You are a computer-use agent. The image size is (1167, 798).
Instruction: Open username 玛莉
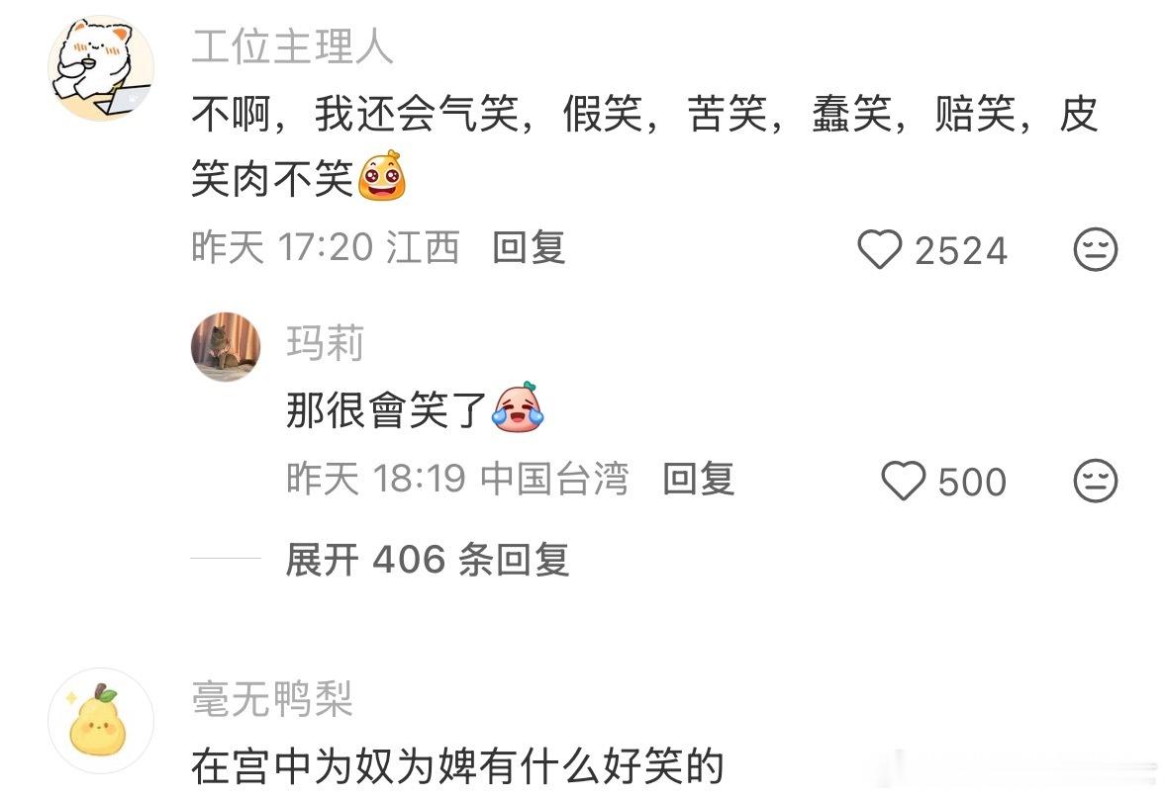coord(326,343)
